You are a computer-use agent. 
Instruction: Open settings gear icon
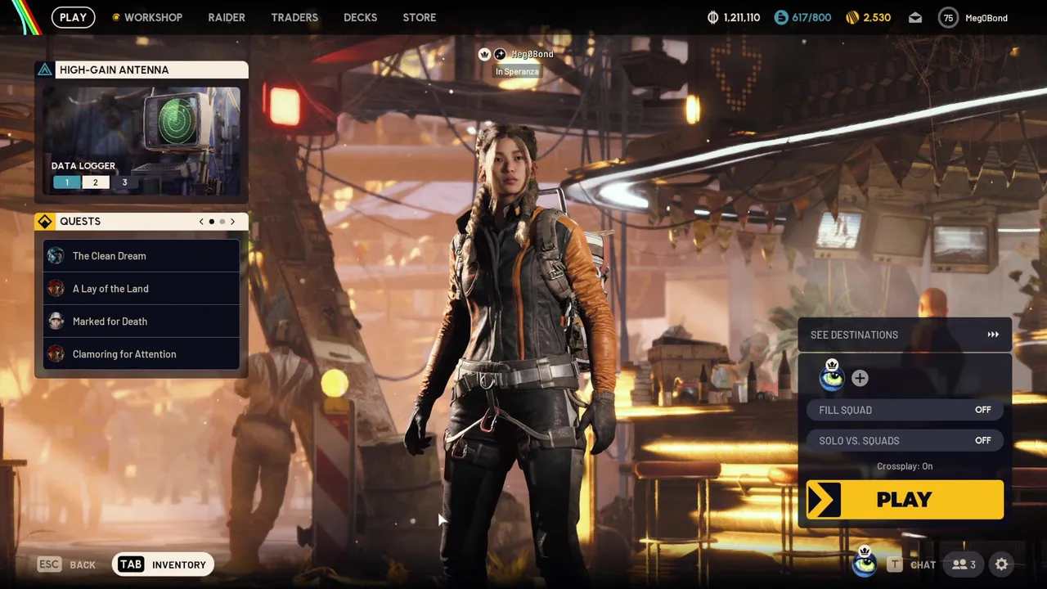pos(1001,564)
